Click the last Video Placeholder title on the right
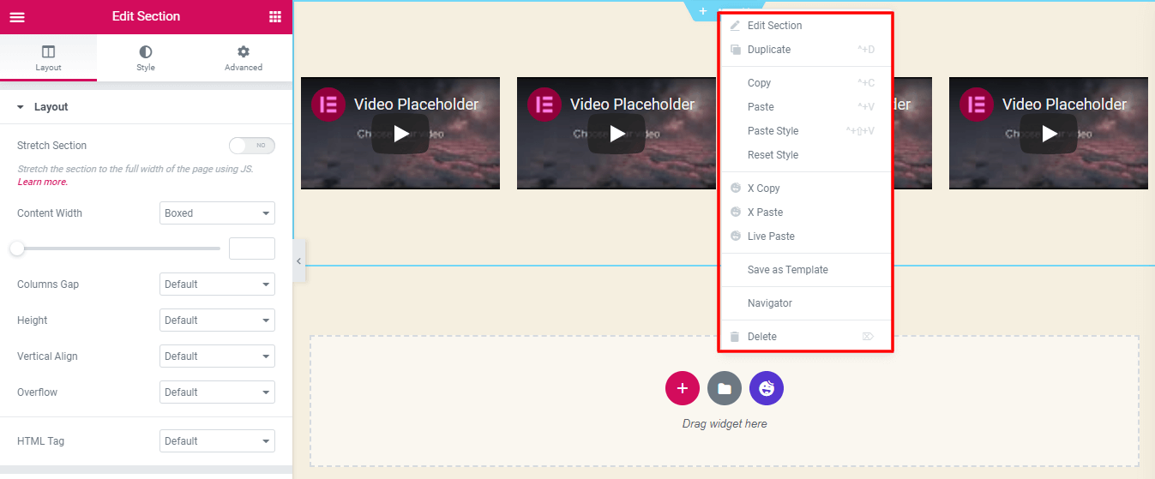This screenshot has width=1155, height=479. tap(1064, 105)
